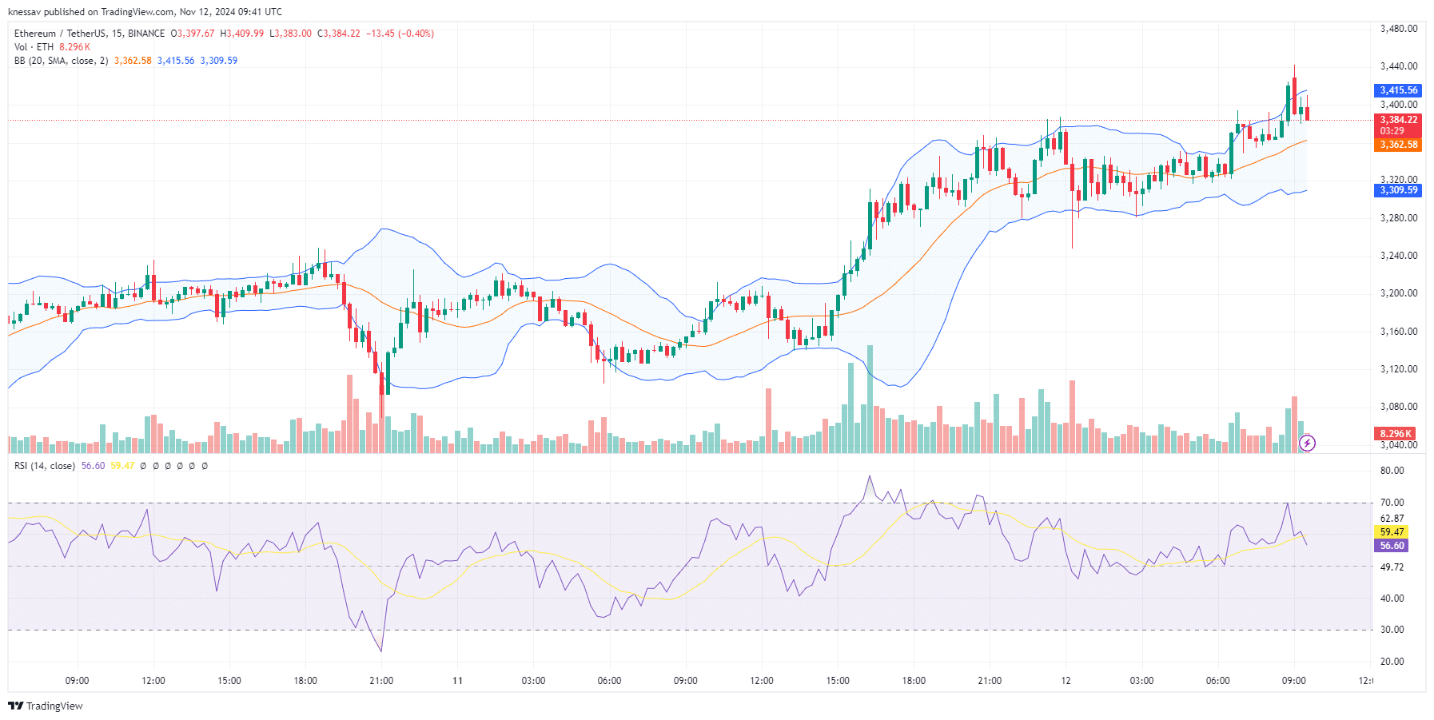Screen dimensions: 1434x720
Task: Click the publisher line mentioning knessav
Action: pos(145,12)
